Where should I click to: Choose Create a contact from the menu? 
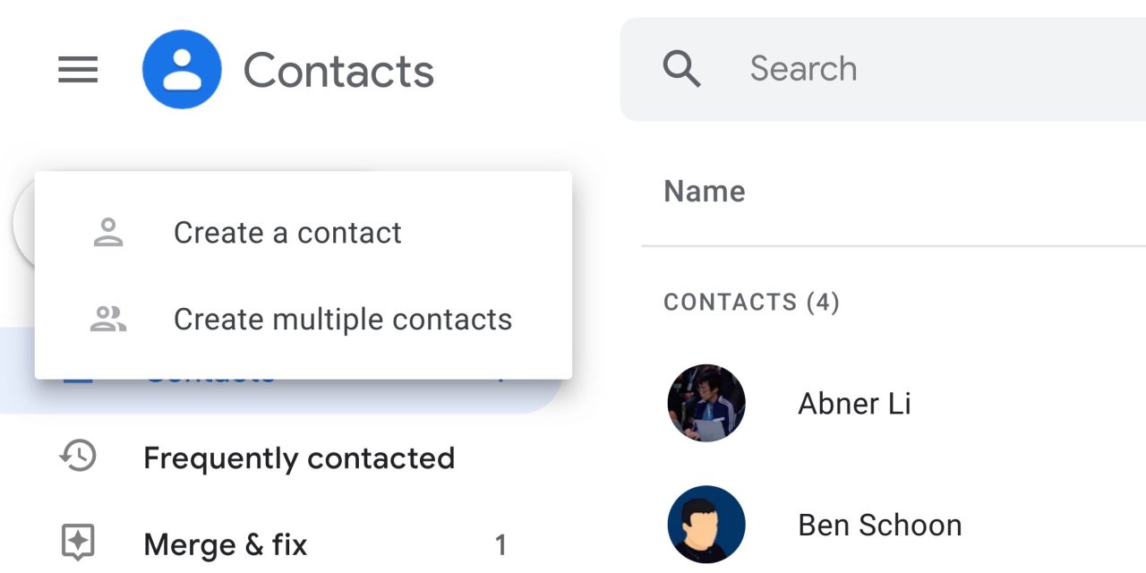(x=287, y=232)
